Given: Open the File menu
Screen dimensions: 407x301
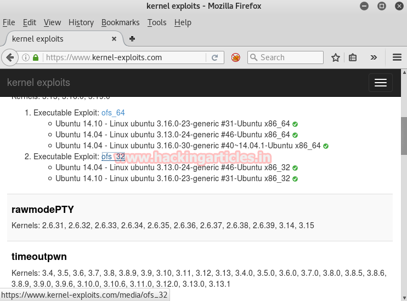Looking at the screenshot, I should point(9,22).
